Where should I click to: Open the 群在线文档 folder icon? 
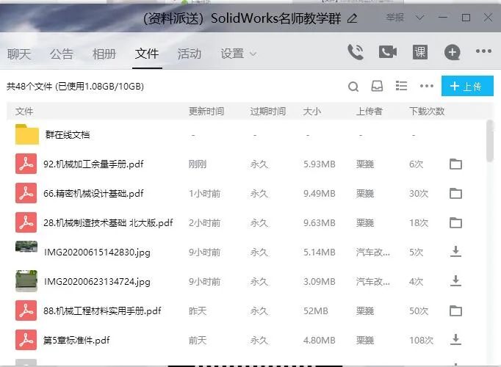coord(27,134)
